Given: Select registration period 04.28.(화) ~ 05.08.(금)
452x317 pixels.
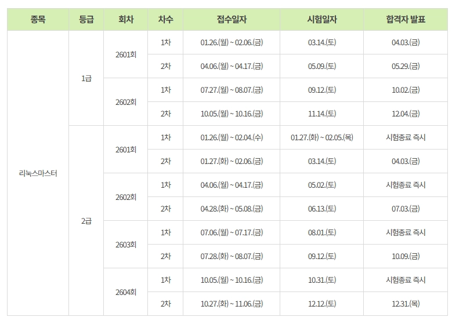Looking at the screenshot, I should click(232, 209).
